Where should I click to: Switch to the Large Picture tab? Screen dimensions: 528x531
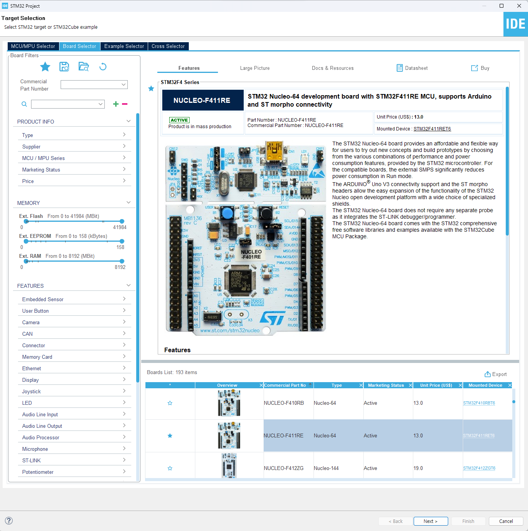pos(255,68)
